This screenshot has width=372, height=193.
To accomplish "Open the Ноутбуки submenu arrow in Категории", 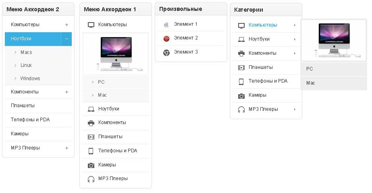I will [x=295, y=39].
